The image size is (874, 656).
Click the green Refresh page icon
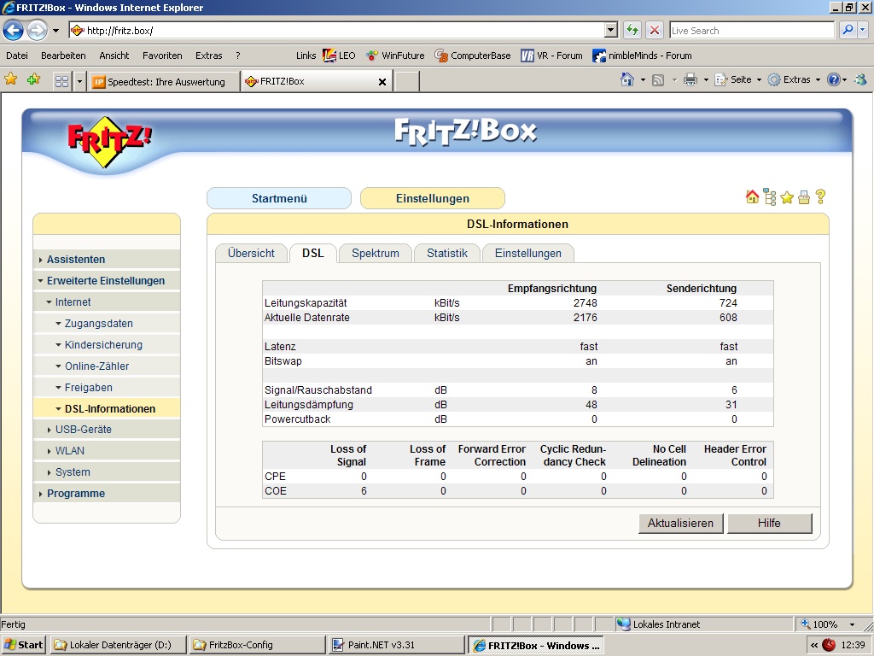click(632, 30)
